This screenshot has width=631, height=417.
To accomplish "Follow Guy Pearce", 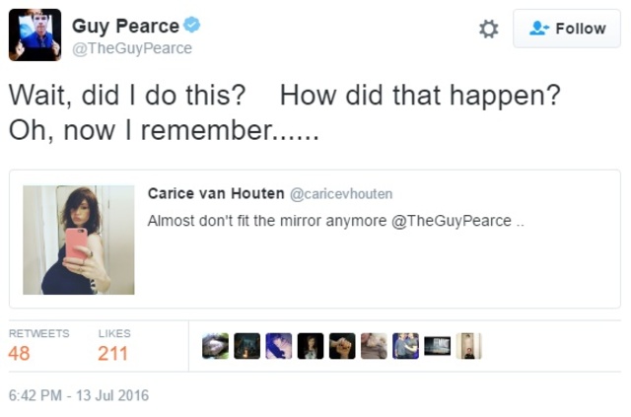I will coord(567,29).
